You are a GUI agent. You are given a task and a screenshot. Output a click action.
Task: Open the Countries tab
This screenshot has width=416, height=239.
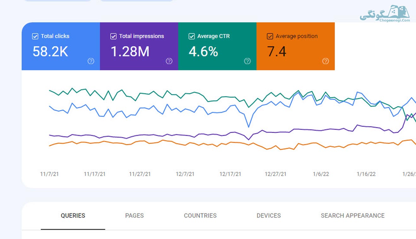(x=200, y=216)
